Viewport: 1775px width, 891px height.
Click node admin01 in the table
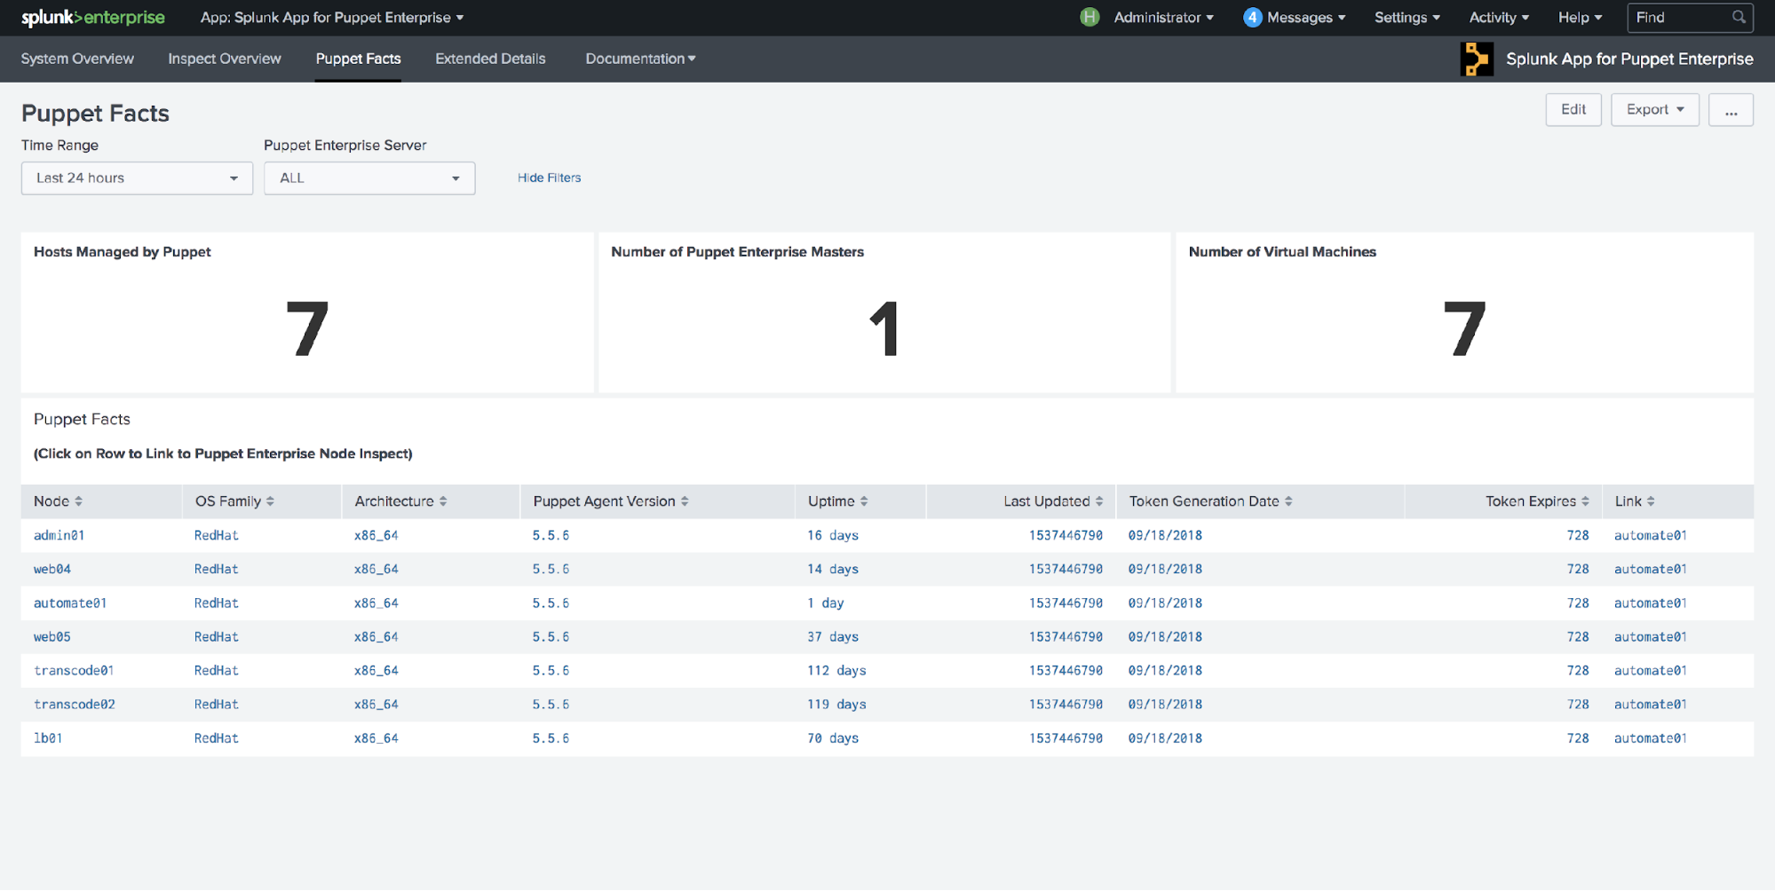[x=59, y=536]
